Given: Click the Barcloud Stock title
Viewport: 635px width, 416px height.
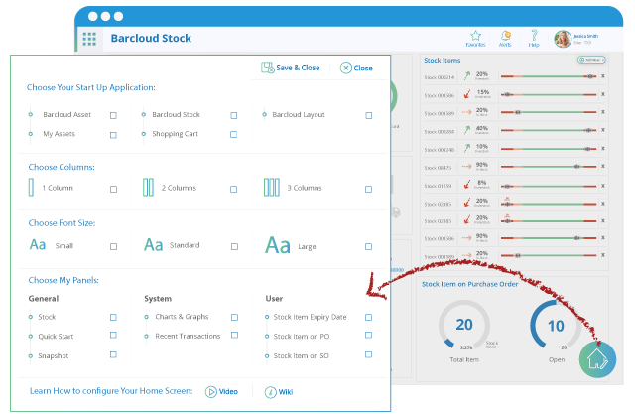Looking at the screenshot, I should click(x=151, y=38).
